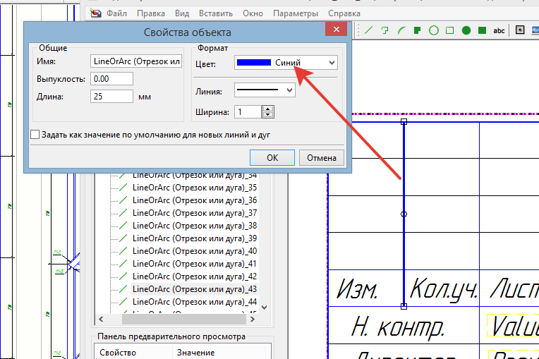Screen dimensions: 539x359
Task: Select the filled rectangle tool
Action: (x=483, y=30)
